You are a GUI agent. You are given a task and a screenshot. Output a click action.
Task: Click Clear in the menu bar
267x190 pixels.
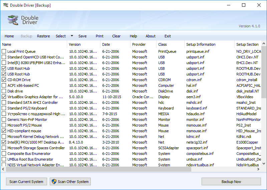click(x=116, y=36)
